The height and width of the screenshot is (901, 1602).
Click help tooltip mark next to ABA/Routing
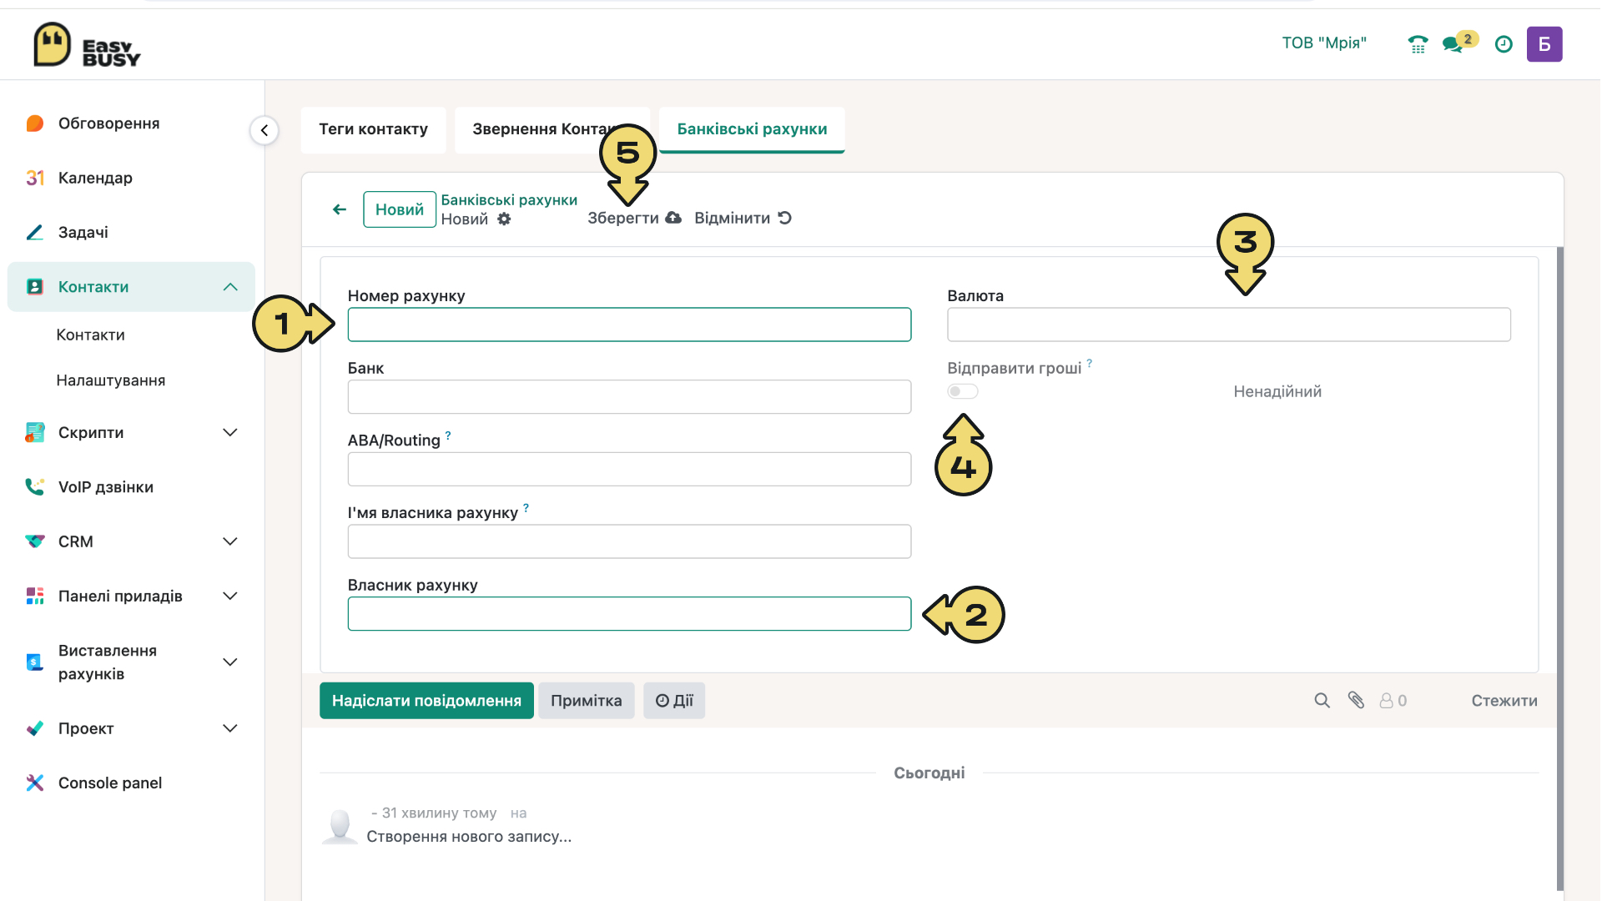448,435
